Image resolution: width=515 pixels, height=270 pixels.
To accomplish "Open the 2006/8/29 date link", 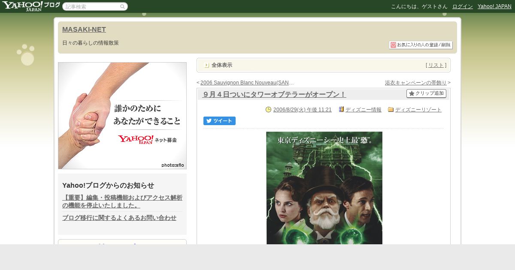I will tap(303, 110).
